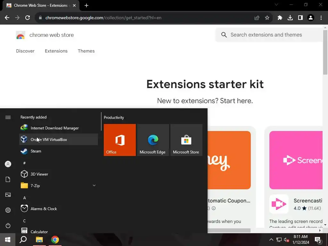Open the Screencastify pink banner thumbnail

click(296, 160)
